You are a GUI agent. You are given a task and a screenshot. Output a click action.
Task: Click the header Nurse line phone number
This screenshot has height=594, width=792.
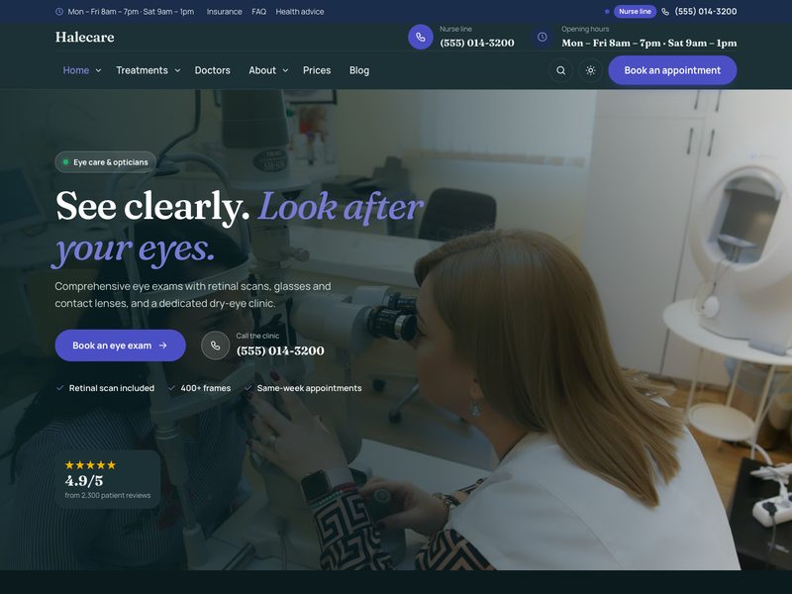[477, 43]
